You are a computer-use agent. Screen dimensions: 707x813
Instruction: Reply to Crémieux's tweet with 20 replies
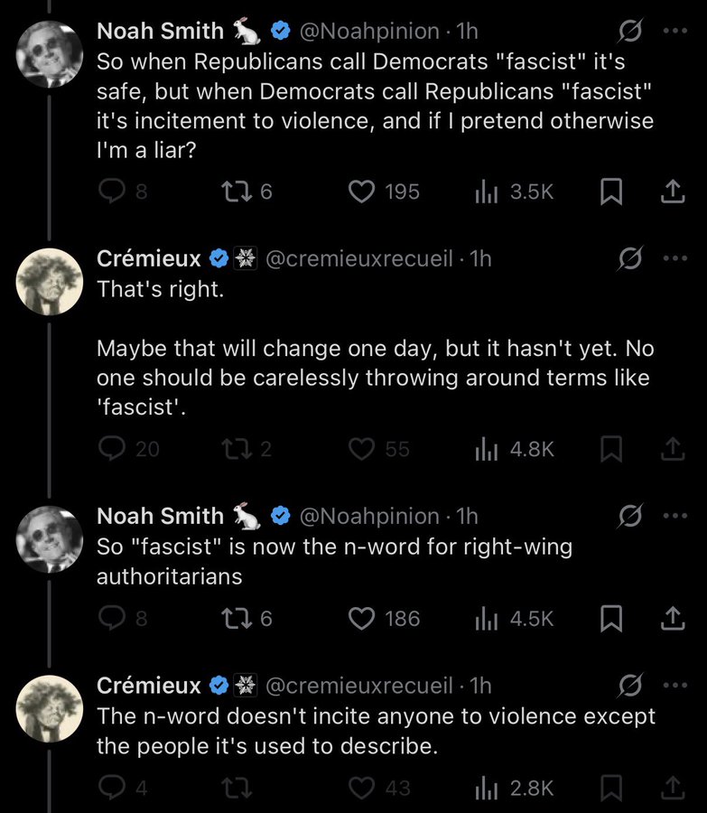(x=110, y=449)
